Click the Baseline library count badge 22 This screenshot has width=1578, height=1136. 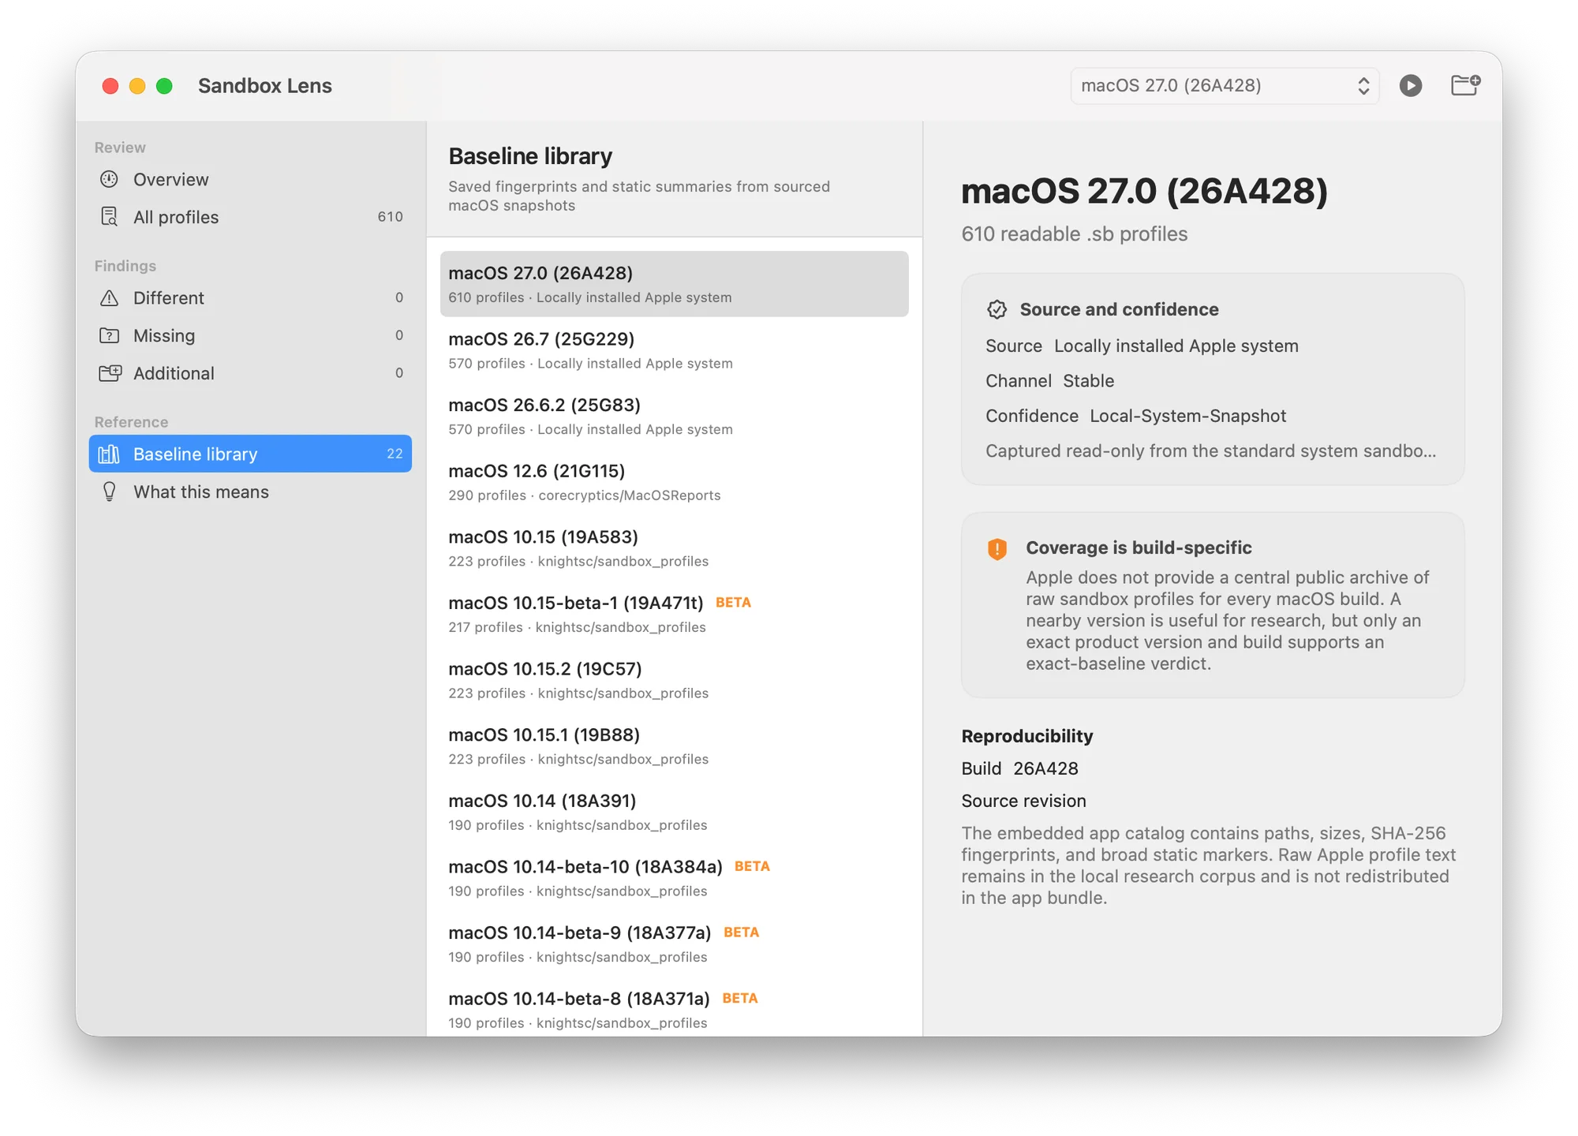[394, 454]
